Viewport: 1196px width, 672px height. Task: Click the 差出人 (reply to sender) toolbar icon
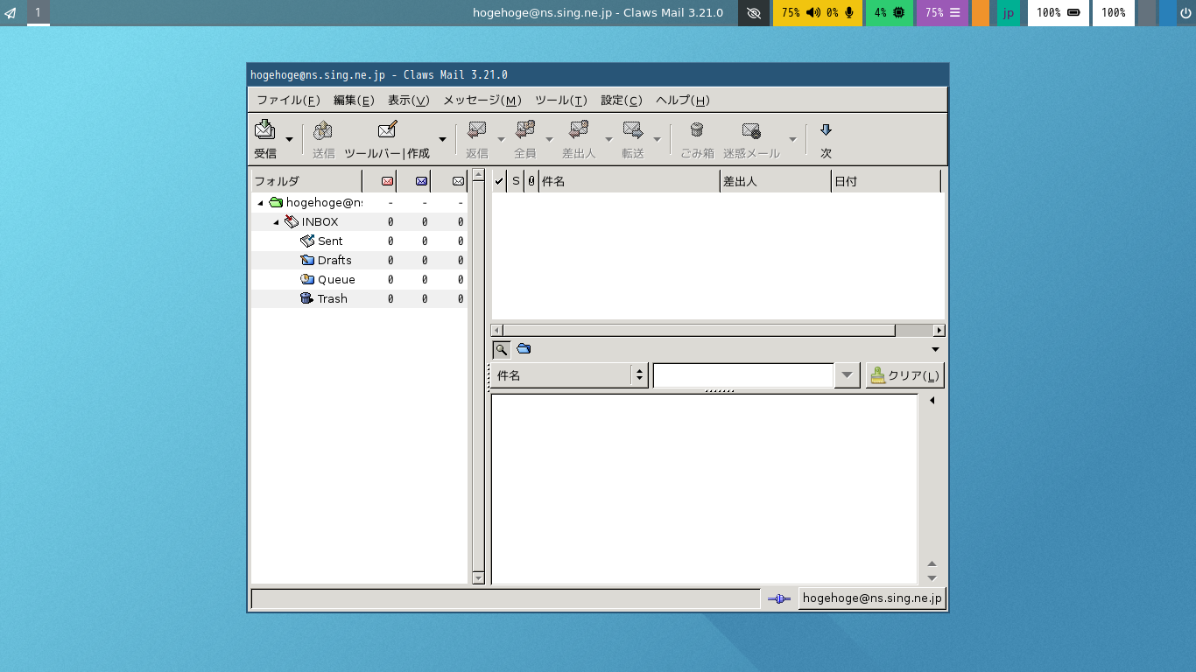pyautogui.click(x=579, y=129)
